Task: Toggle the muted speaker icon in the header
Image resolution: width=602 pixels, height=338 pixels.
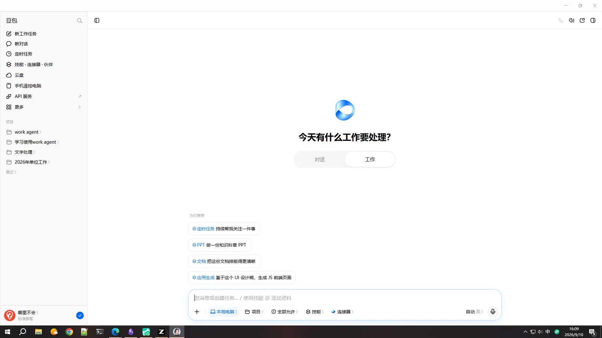Action: 572,20
